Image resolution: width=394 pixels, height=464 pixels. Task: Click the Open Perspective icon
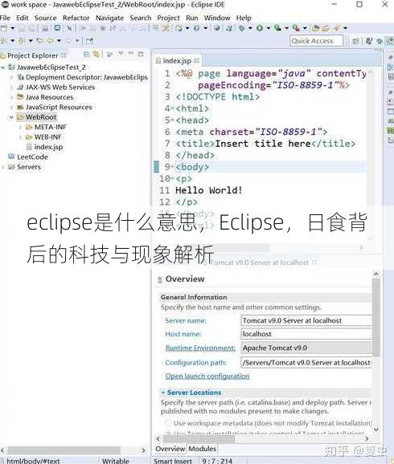tap(356, 41)
